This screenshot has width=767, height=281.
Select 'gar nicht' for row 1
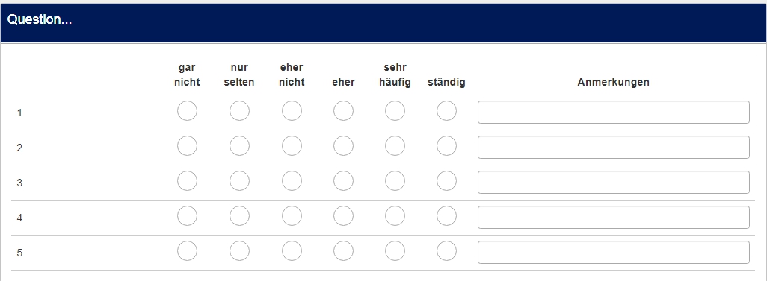(x=187, y=111)
